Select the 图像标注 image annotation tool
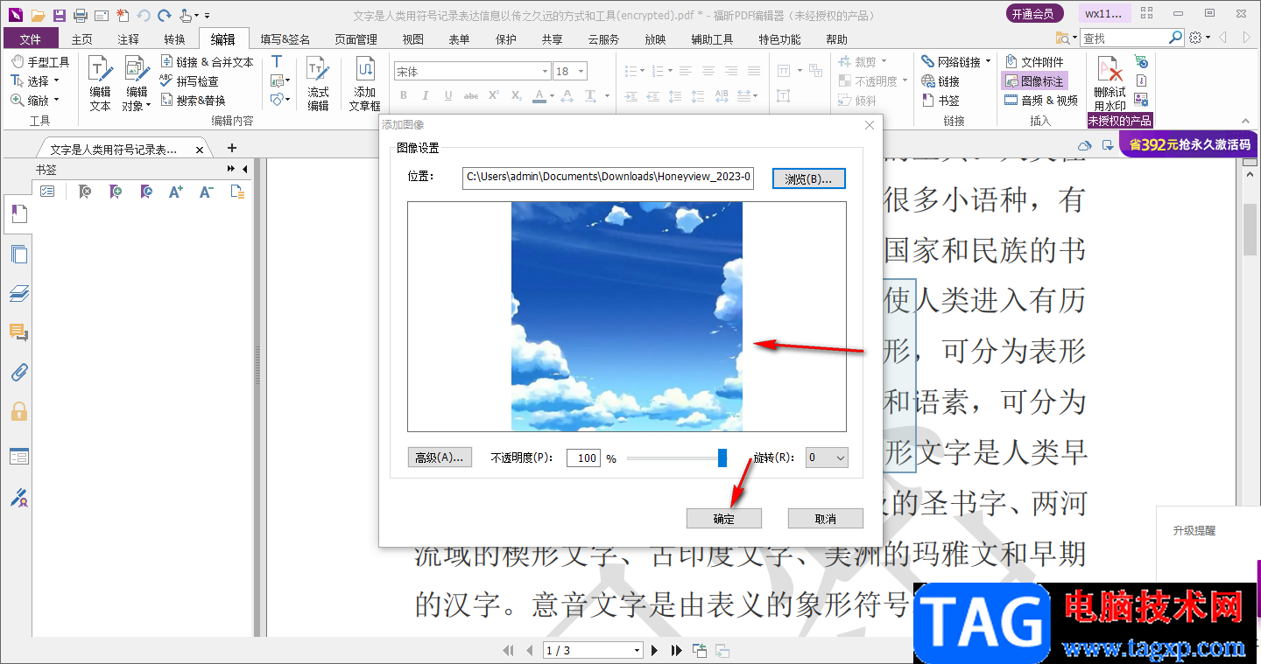The height and width of the screenshot is (664, 1261). (1034, 81)
